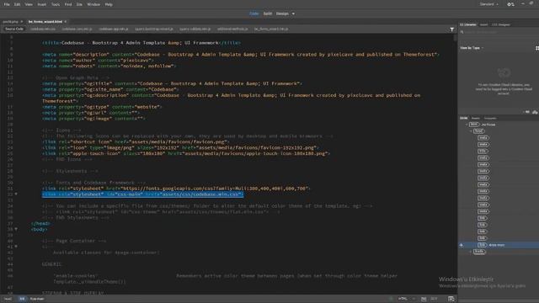Switch to Design view
Image resolution: width=539 pixels, height=303 pixels.
pyautogui.click(x=282, y=13)
